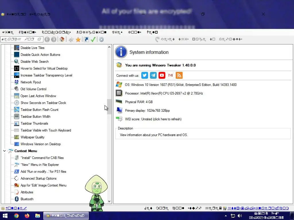Screen dimensions: 294x220
Task: Click the Physical RAM 4 GB text
Action: [x=139, y=102]
